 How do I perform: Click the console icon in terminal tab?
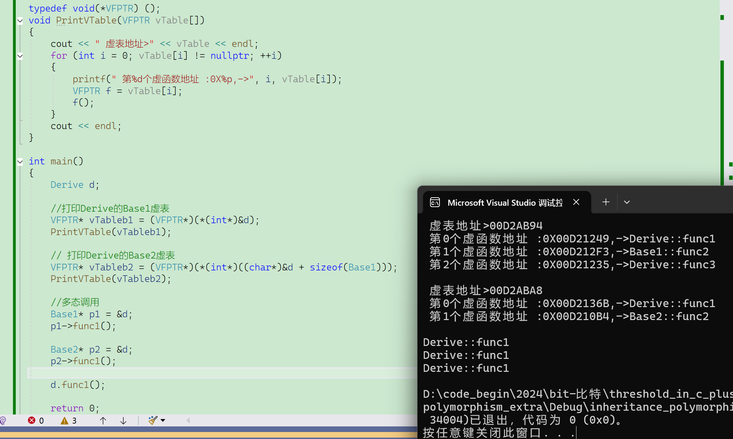[435, 203]
